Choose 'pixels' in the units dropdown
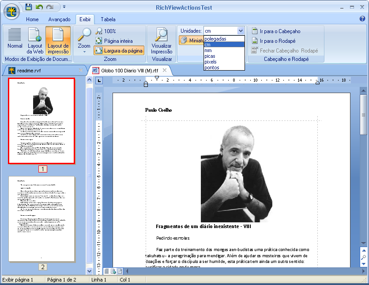Screen dimensions: 369x285 (211, 62)
